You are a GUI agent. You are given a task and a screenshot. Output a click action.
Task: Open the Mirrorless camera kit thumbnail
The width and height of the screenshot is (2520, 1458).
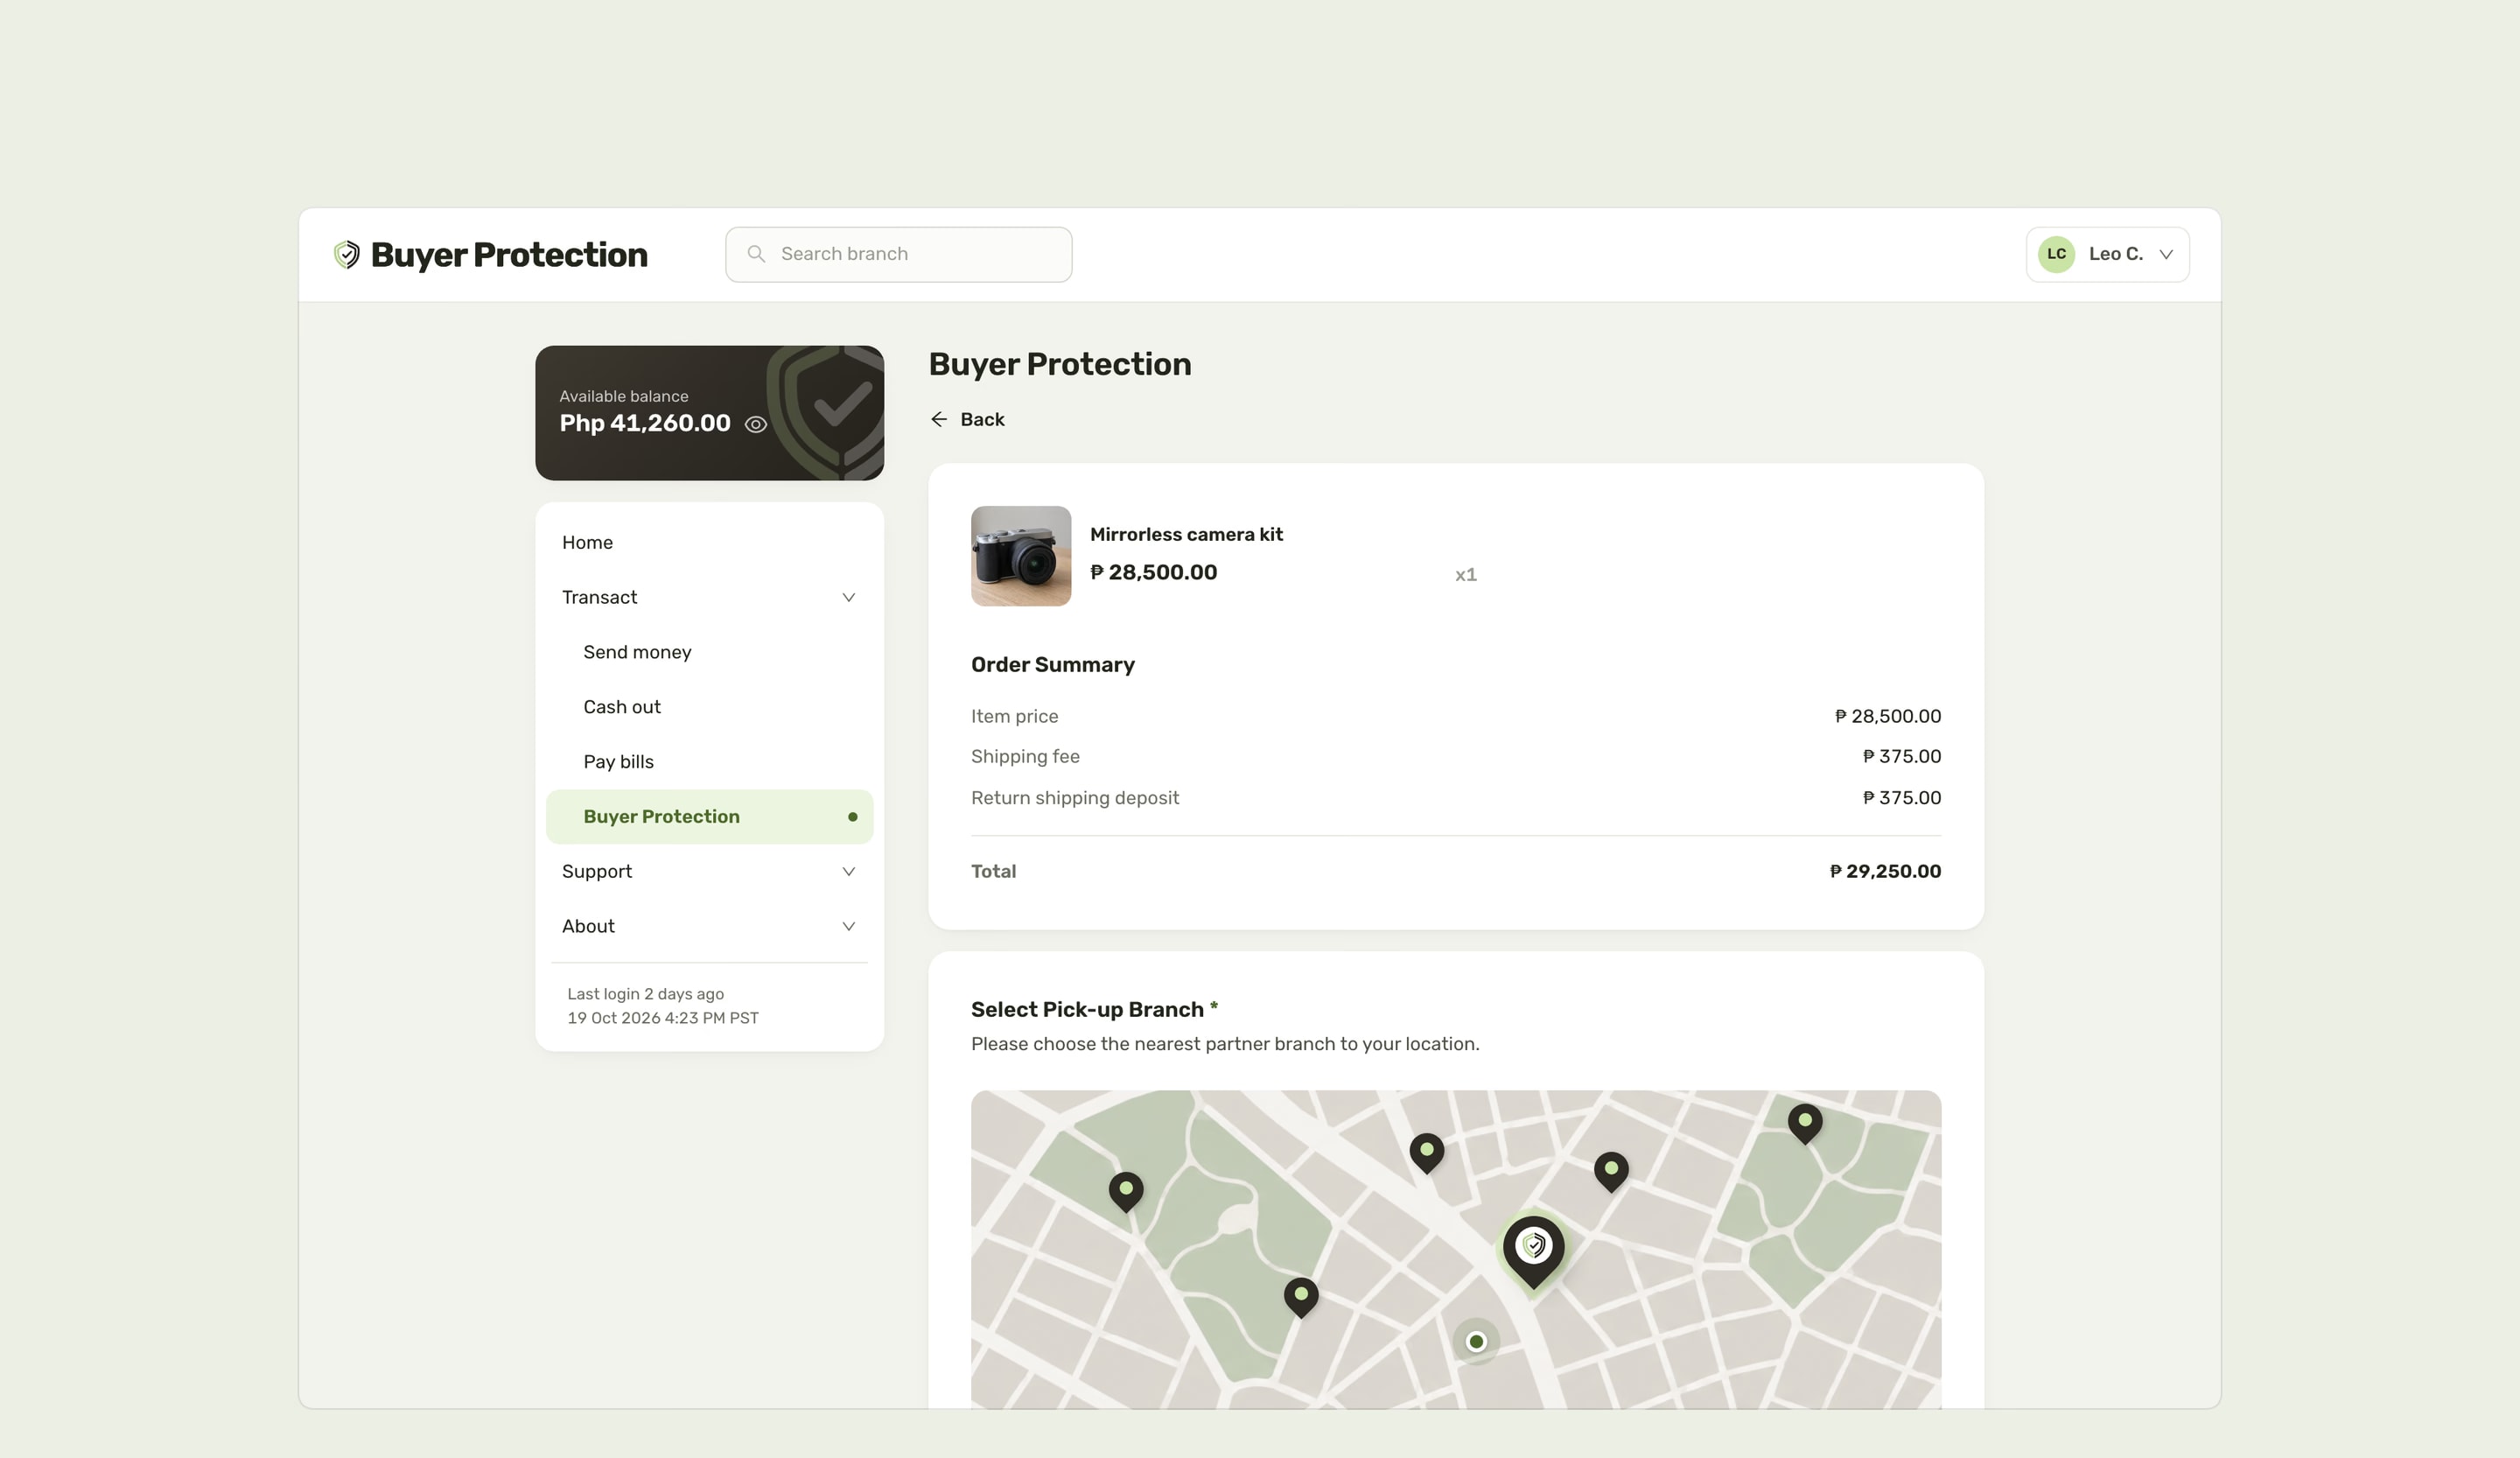(x=1021, y=556)
